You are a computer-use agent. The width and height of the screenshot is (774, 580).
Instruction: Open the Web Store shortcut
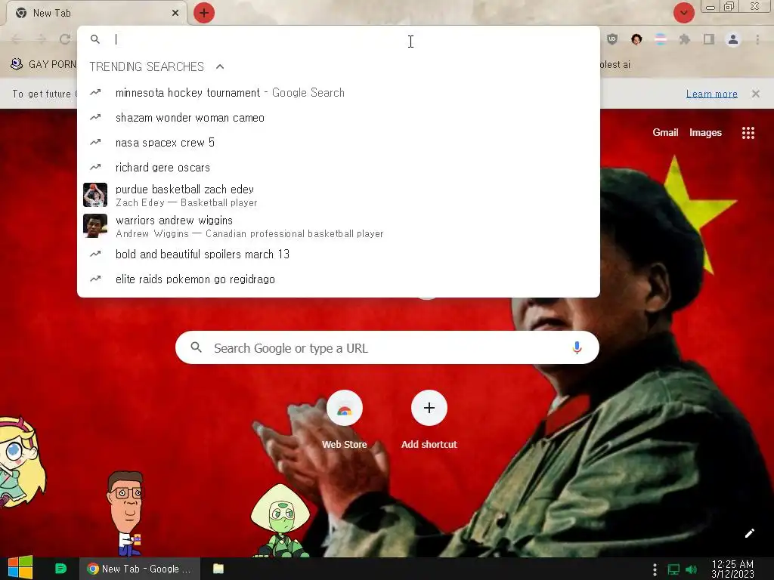pyautogui.click(x=345, y=420)
